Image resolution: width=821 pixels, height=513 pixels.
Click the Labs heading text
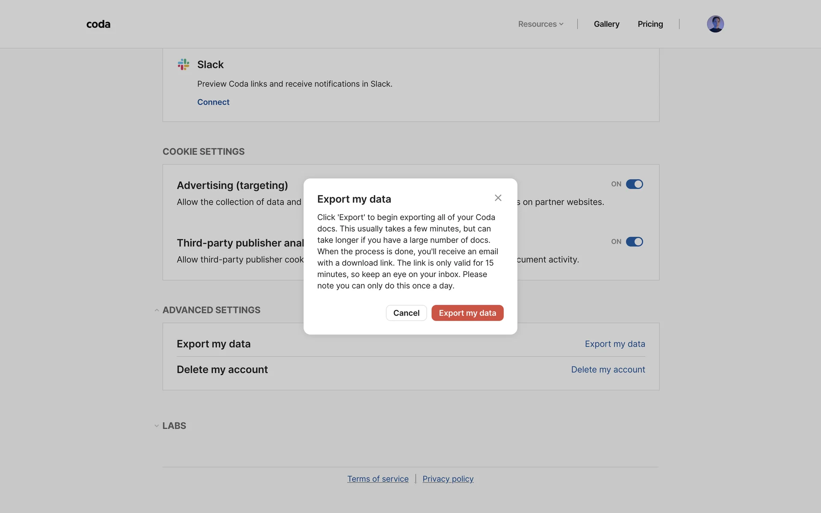pos(174,426)
